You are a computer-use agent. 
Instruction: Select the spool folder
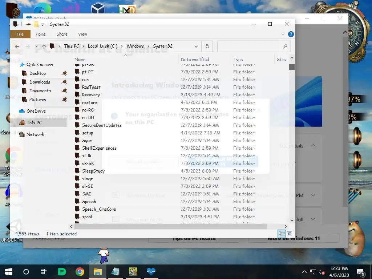click(x=87, y=217)
